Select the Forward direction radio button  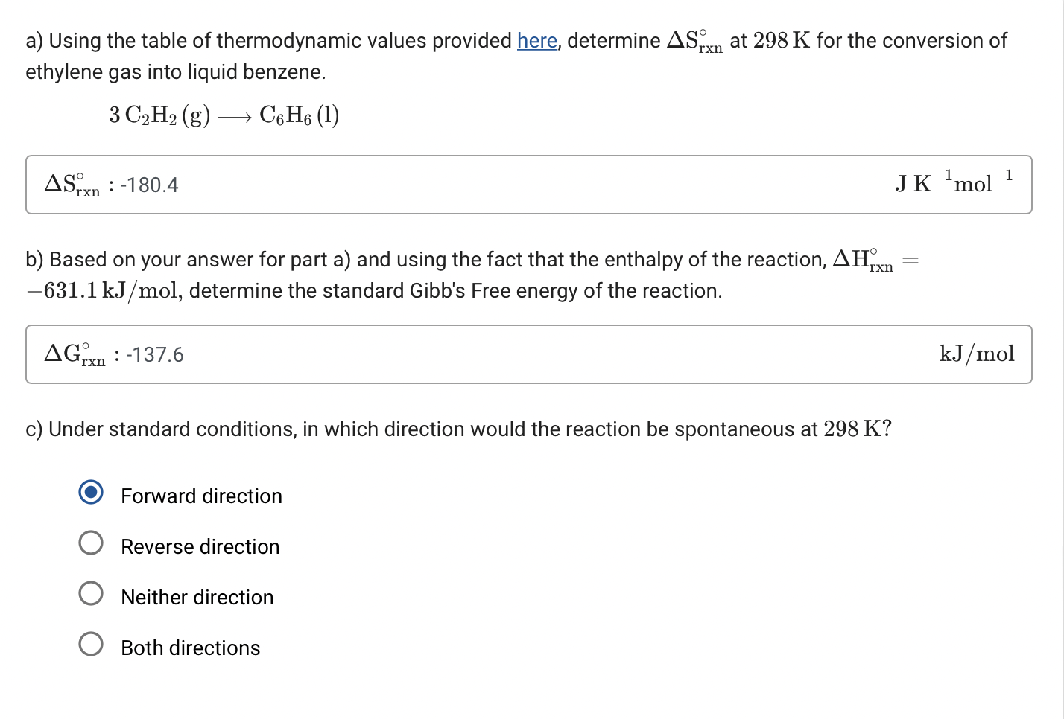pos(90,492)
